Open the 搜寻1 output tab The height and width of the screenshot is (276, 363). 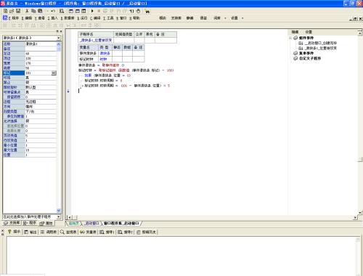click(x=107, y=232)
